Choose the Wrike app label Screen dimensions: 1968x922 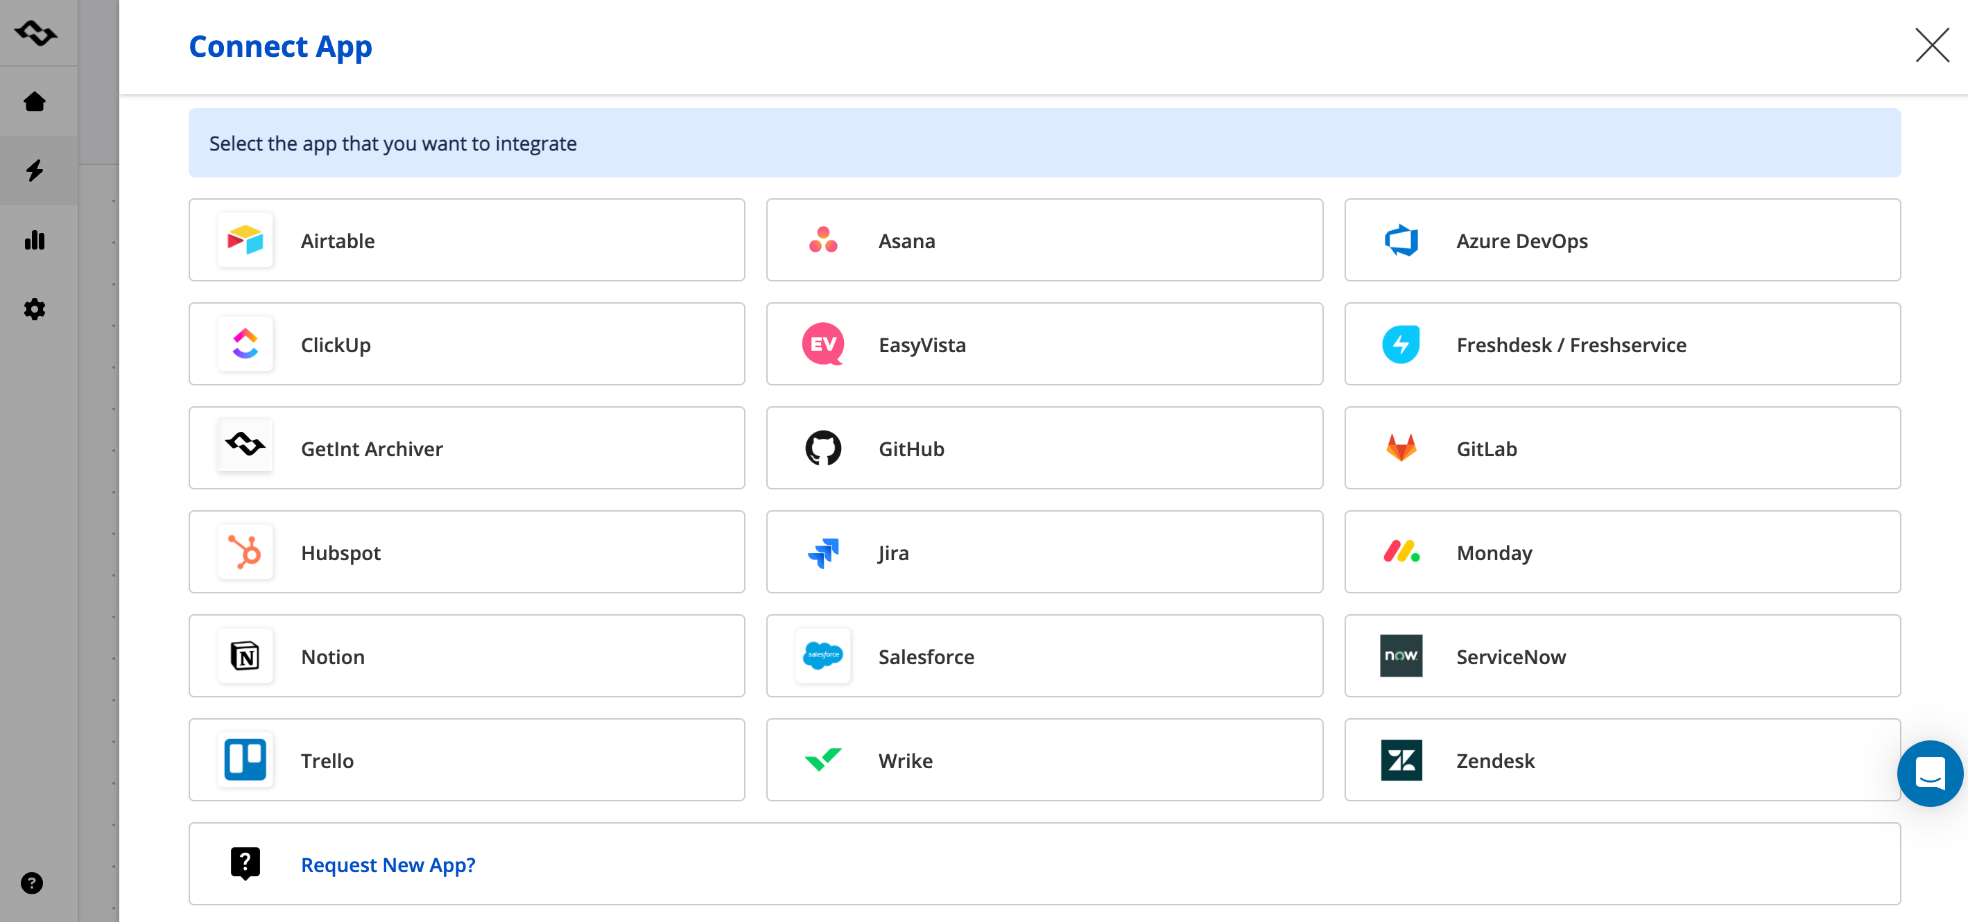[906, 760]
